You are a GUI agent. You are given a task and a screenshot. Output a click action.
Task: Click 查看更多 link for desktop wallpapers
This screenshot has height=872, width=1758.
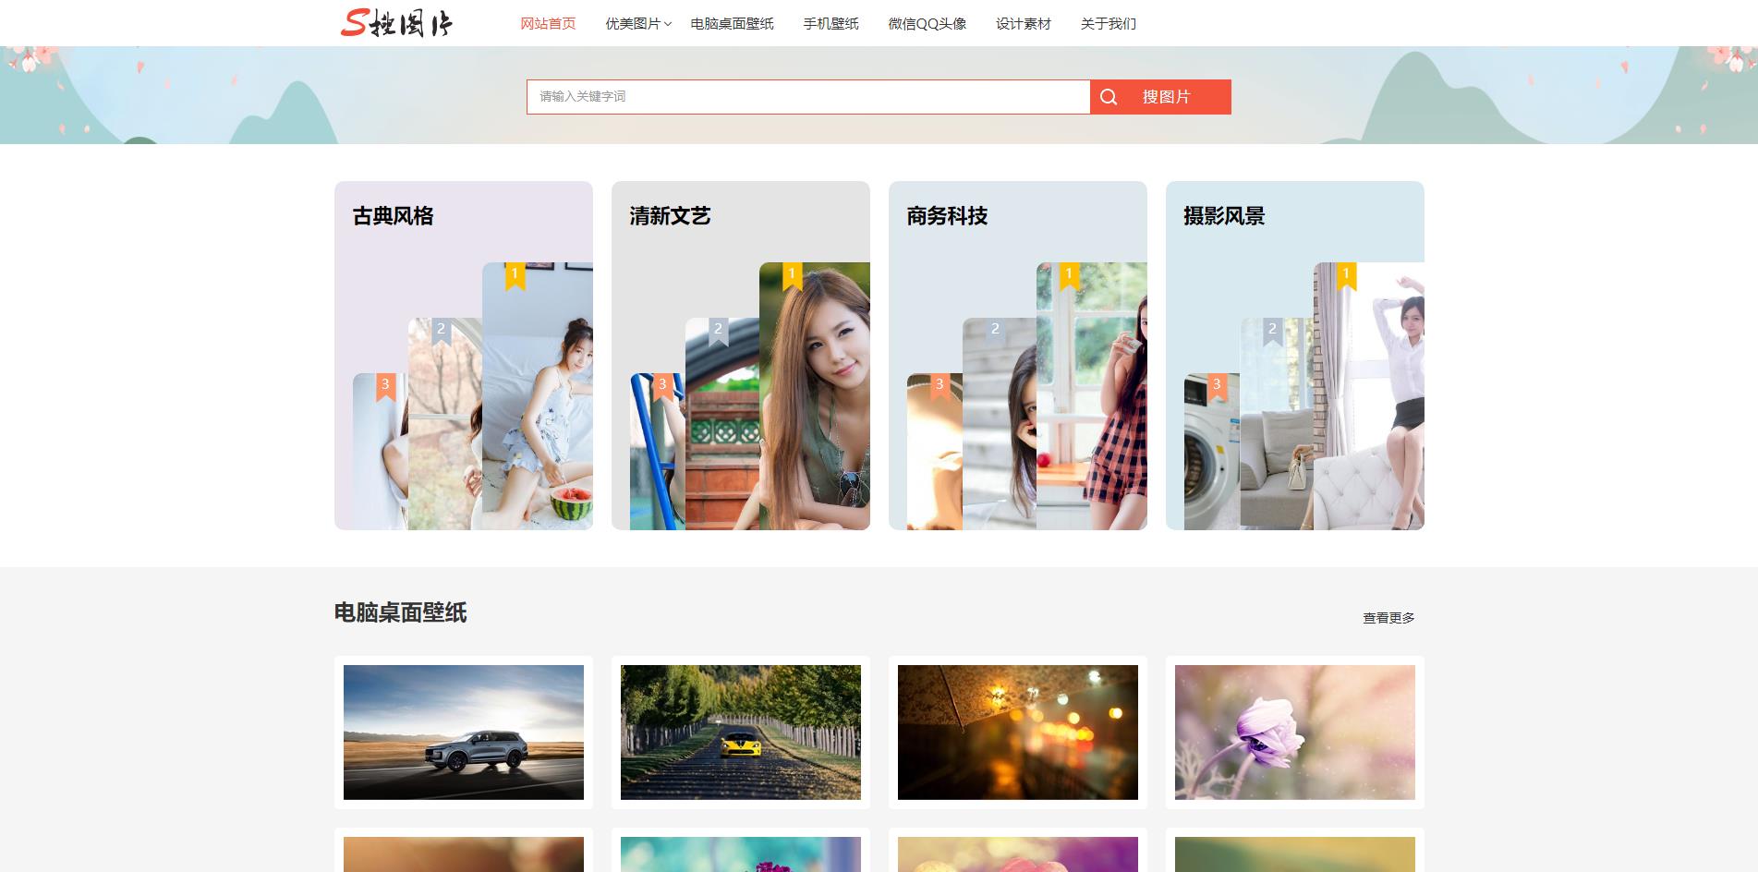(1388, 618)
